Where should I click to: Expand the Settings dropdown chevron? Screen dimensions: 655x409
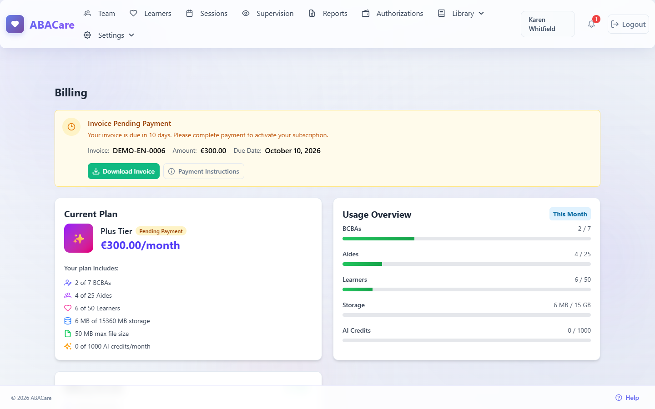pyautogui.click(x=131, y=35)
